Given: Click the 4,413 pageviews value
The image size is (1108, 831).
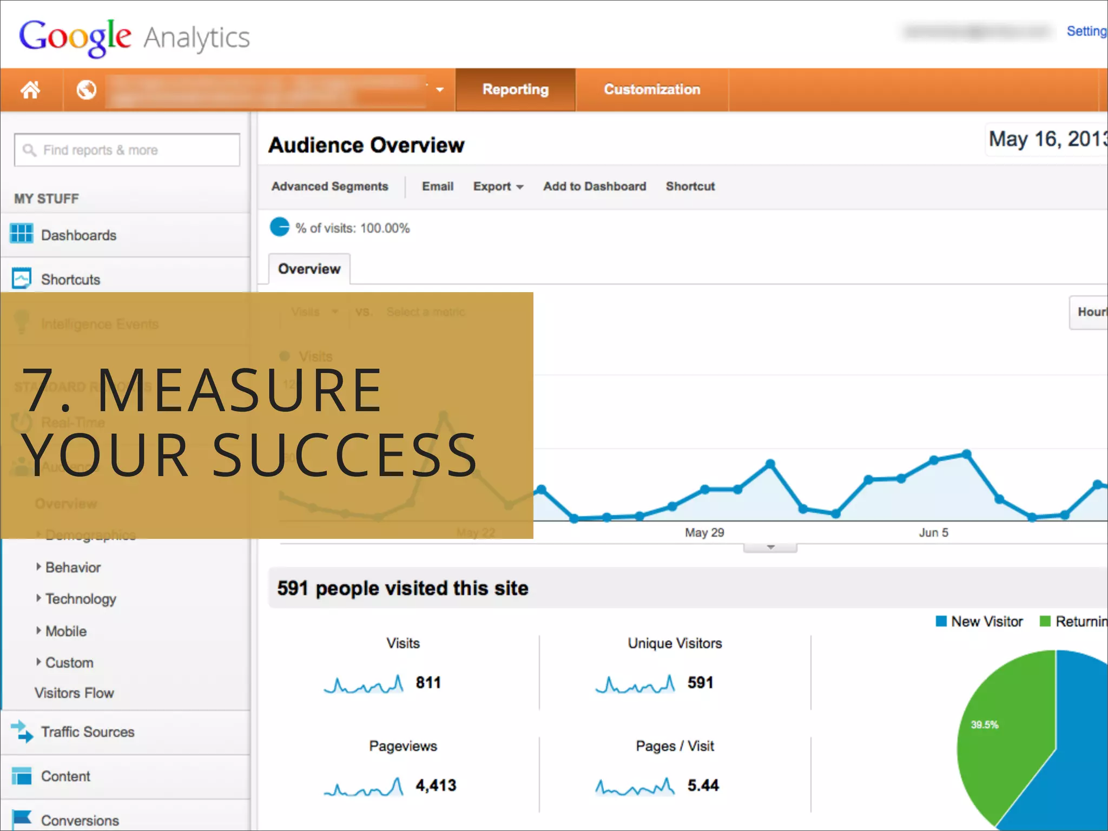Looking at the screenshot, I should coord(436,785).
